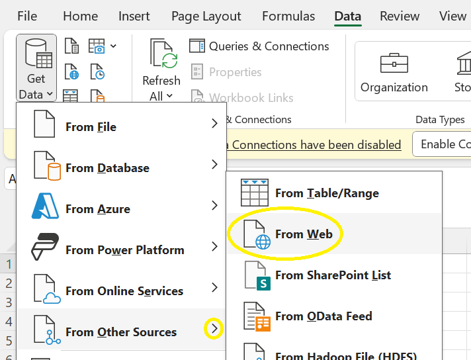This screenshot has width=471, height=360.
Task: Click the From Picture camera-table icon
Action: click(97, 46)
